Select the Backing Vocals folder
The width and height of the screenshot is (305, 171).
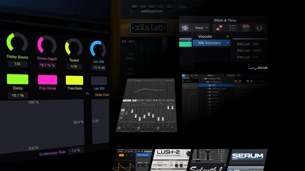point(219,89)
